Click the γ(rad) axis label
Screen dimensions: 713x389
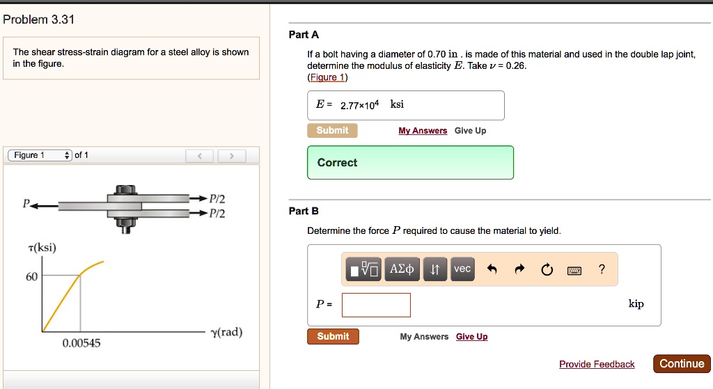click(x=226, y=332)
